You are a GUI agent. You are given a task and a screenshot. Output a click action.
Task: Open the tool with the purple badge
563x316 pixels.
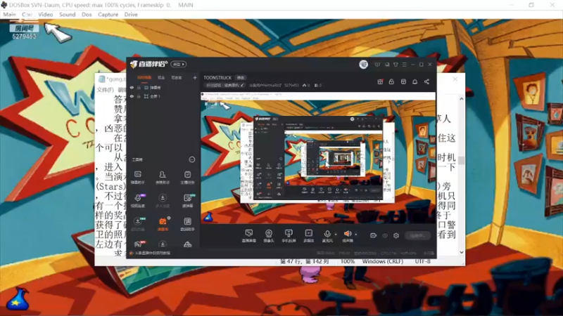click(138, 200)
